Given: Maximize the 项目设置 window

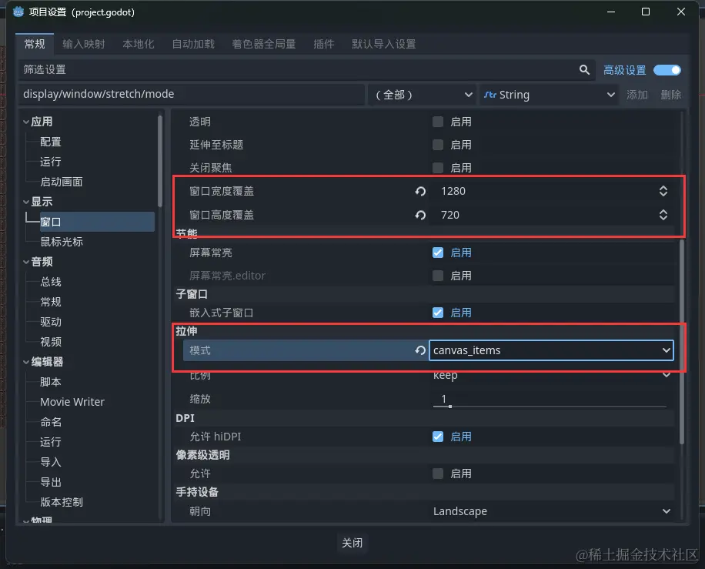Looking at the screenshot, I should (646, 12).
